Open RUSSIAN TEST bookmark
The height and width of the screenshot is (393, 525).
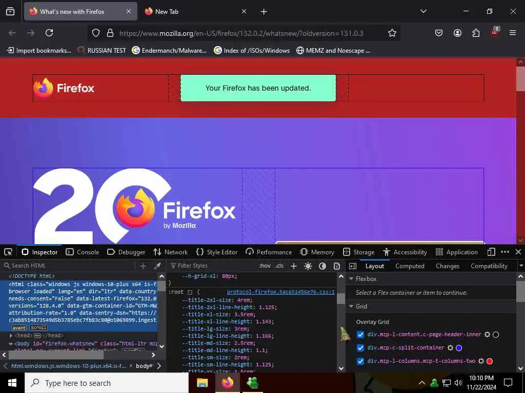(x=102, y=51)
